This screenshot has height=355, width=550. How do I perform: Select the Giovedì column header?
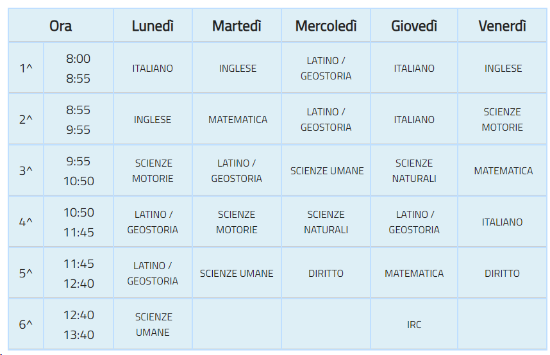(x=414, y=25)
